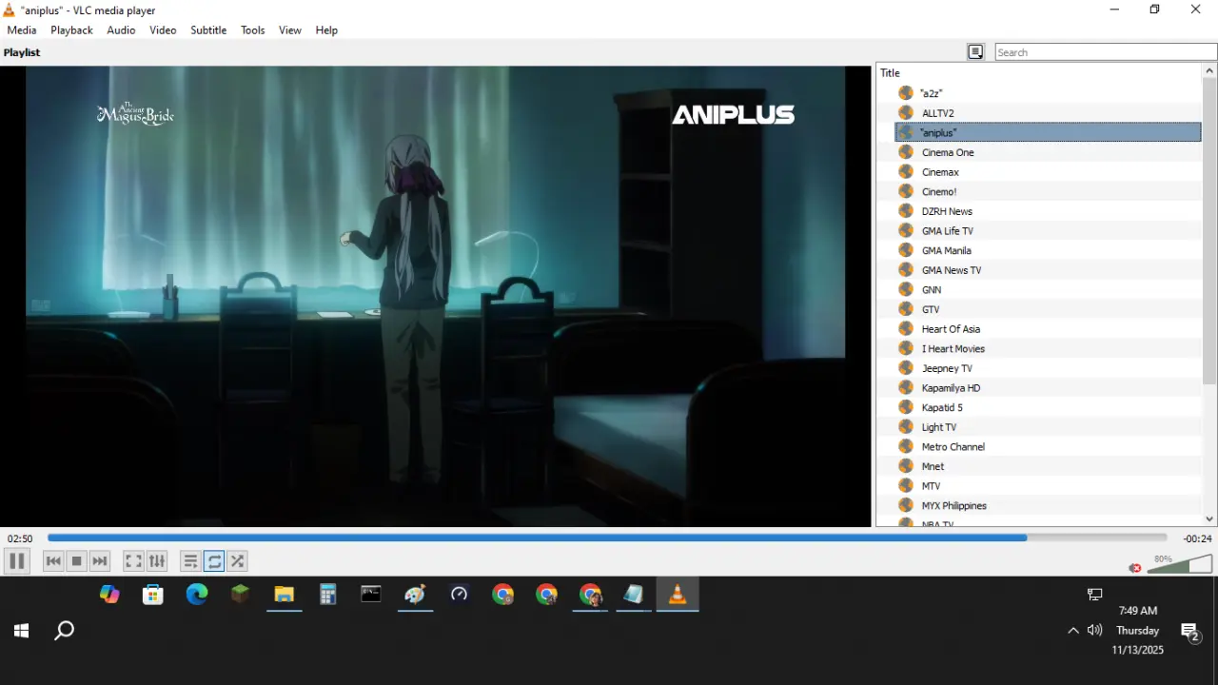Open the Subtitle menu

click(x=208, y=30)
